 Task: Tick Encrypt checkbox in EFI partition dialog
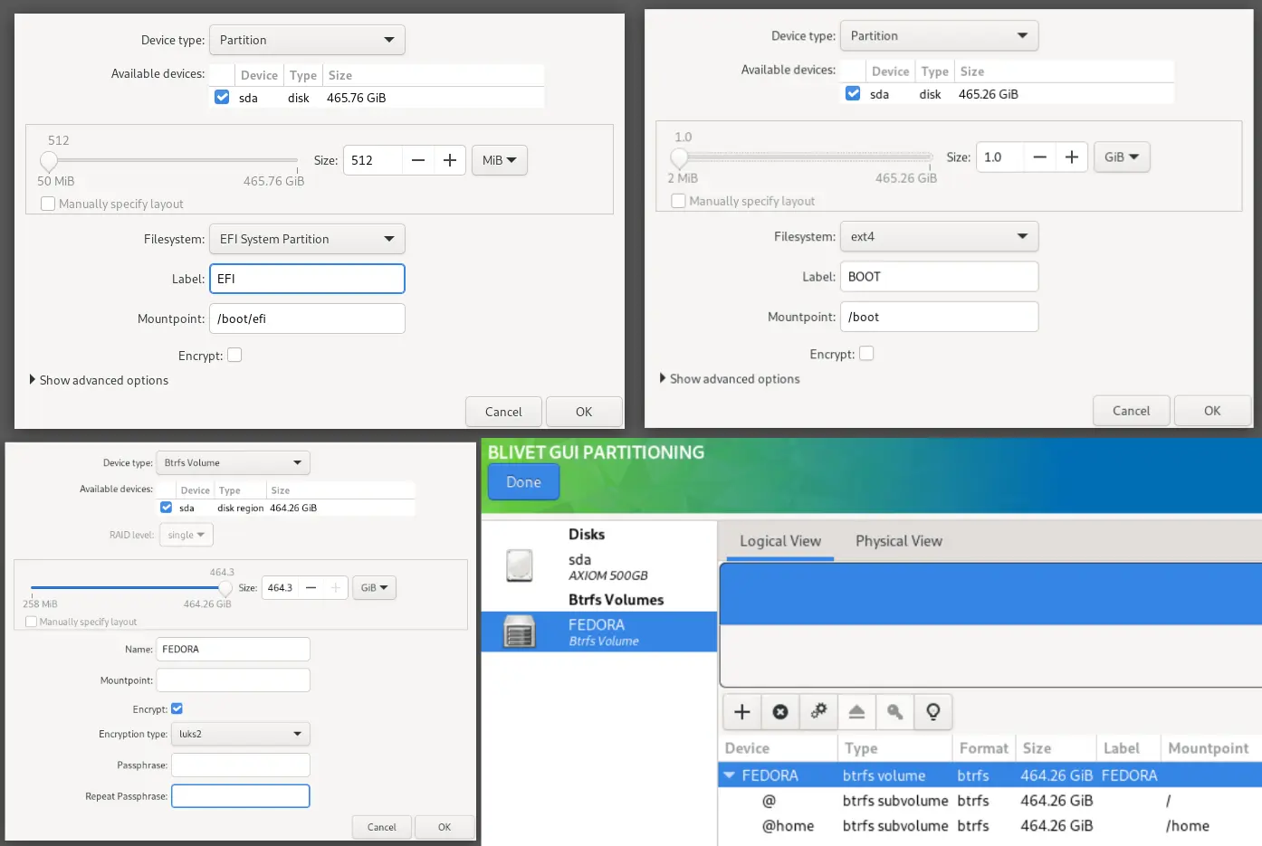pos(234,355)
